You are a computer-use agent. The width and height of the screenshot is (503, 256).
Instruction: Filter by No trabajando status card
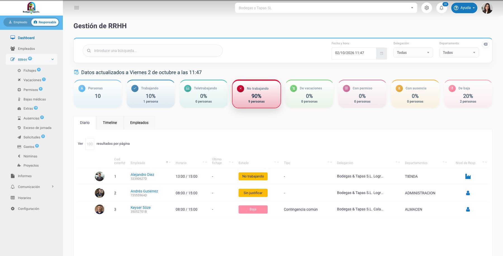click(x=256, y=94)
